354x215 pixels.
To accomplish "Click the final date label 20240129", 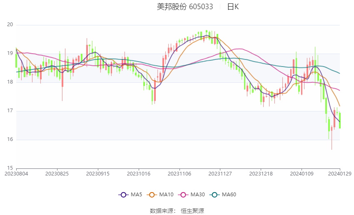I will [x=339, y=173].
